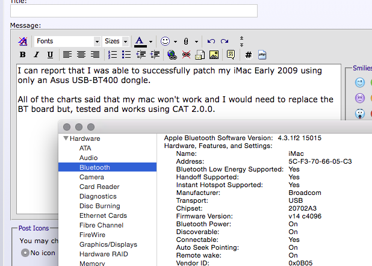The width and height of the screenshot is (372, 266).
Task: Click the Vendor ID value 0x0B05
Action: tap(300, 263)
